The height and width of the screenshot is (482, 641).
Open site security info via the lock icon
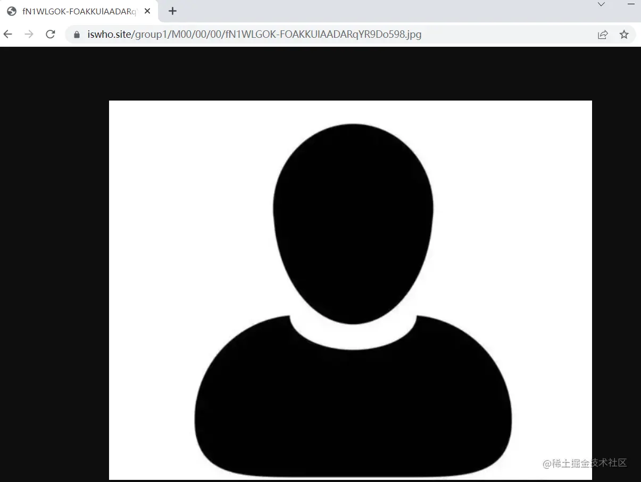(77, 34)
